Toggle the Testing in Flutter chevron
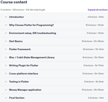The image size is (108, 102). (x=6, y=82)
